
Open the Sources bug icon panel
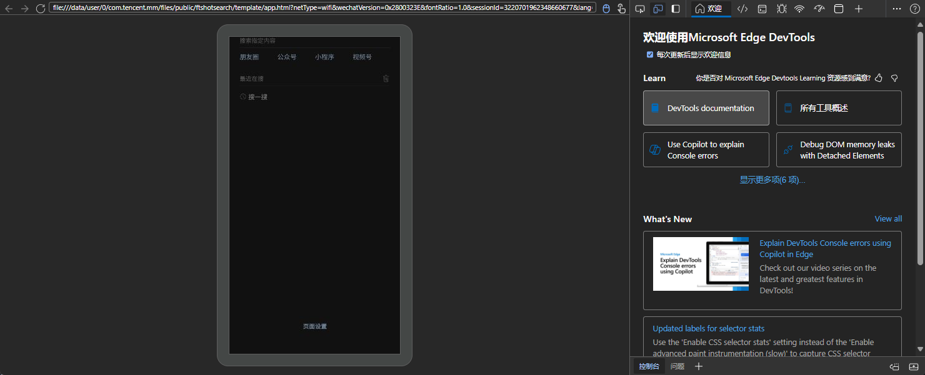(x=781, y=9)
